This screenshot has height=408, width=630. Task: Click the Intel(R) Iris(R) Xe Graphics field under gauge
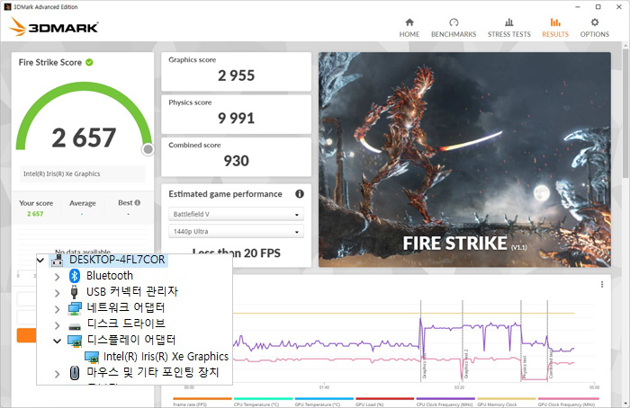[83, 173]
